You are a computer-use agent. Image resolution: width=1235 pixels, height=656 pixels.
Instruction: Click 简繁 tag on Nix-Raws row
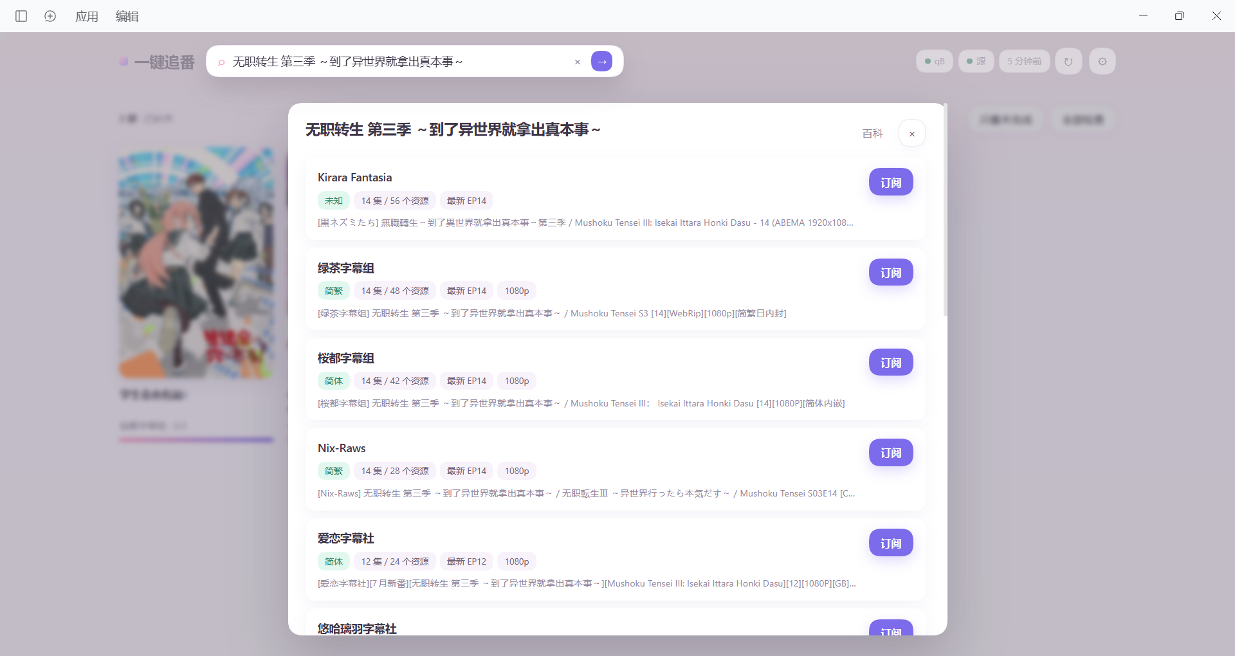tap(334, 471)
